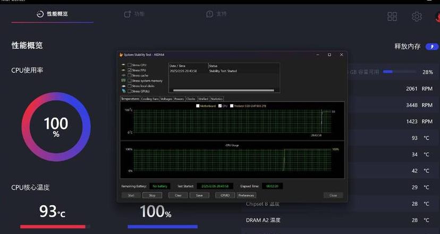This screenshot has width=440, height=234.
Task: Click the 1423 RPM fan reading
Action: (x=419, y=121)
